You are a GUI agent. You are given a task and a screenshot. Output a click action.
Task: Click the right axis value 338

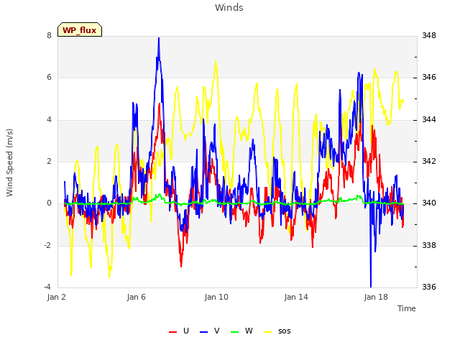(x=429, y=245)
